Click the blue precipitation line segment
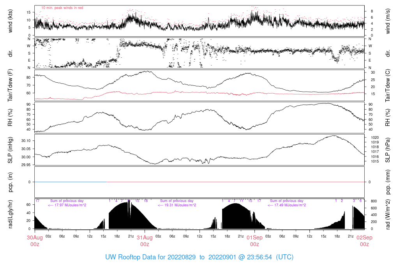Viewport: 399px width, 273px height. (71, 182)
